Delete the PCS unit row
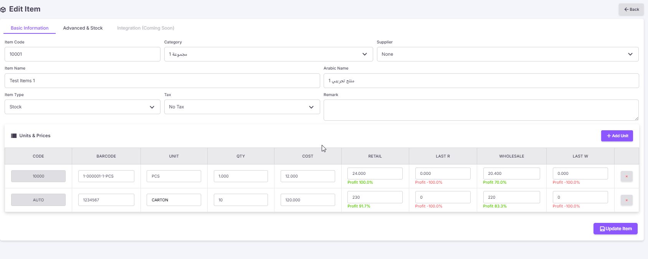648x259 pixels. 627,176
